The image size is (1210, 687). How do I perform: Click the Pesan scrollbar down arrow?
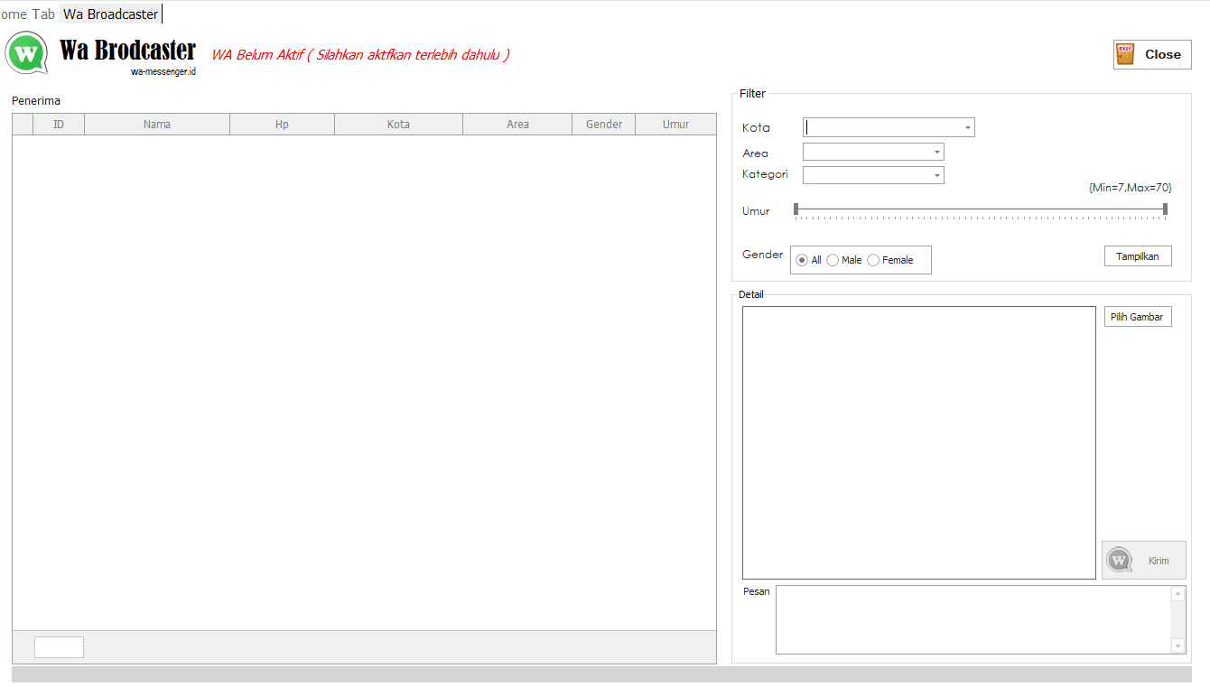point(1177,645)
